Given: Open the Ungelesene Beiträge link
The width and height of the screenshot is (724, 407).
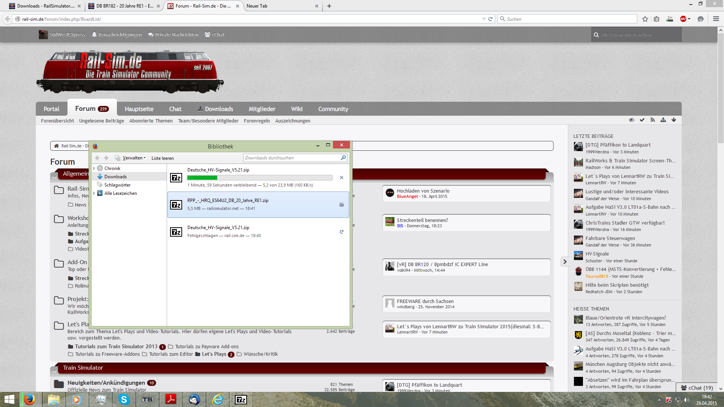Looking at the screenshot, I should pos(101,121).
